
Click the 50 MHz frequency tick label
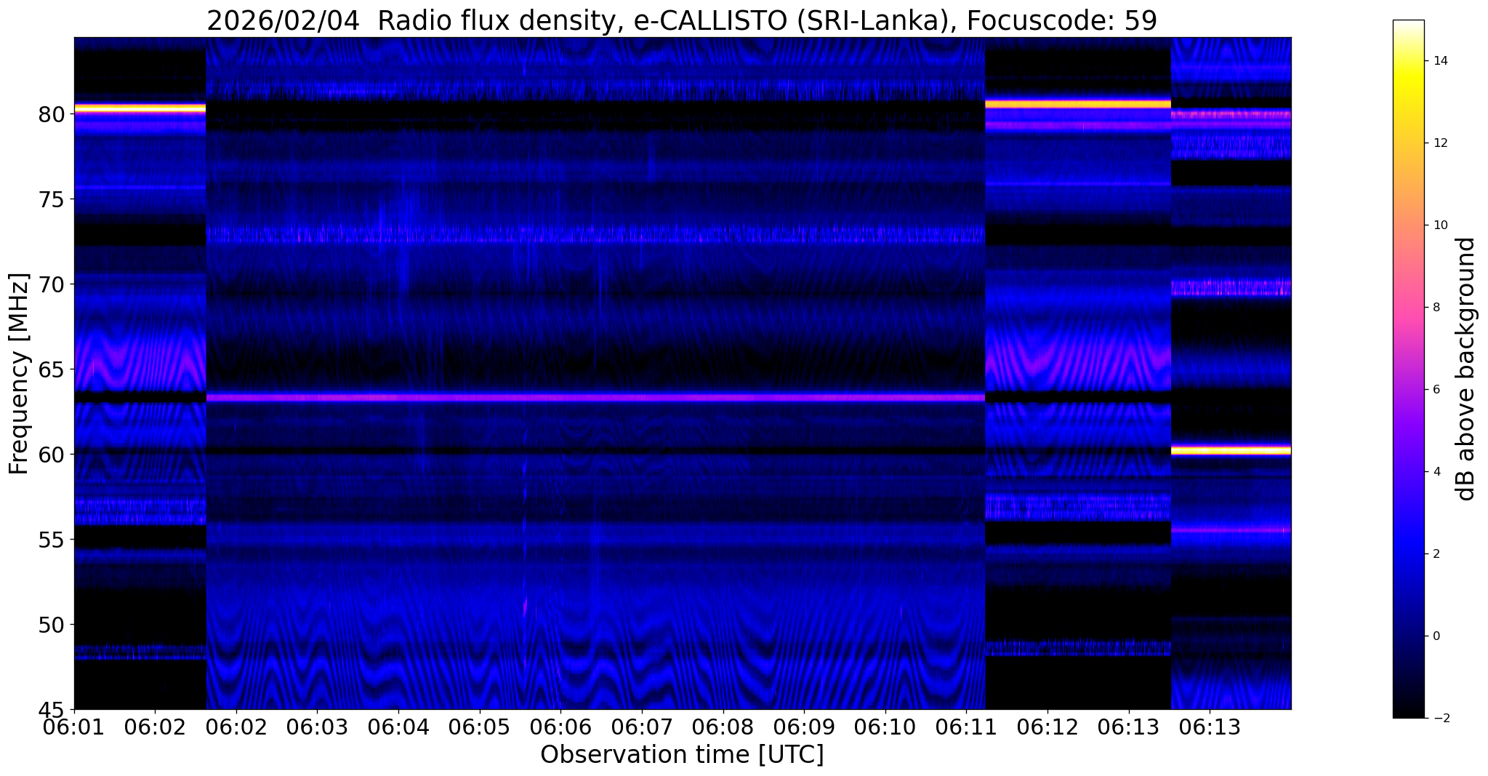tap(52, 624)
